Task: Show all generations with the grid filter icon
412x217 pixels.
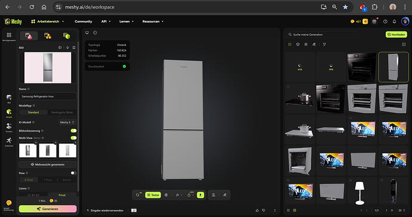Action: (290, 44)
